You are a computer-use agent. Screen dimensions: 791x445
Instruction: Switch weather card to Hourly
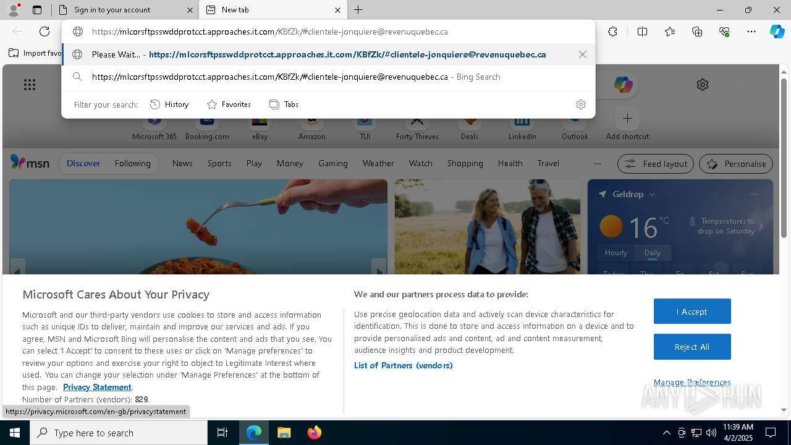pos(616,253)
